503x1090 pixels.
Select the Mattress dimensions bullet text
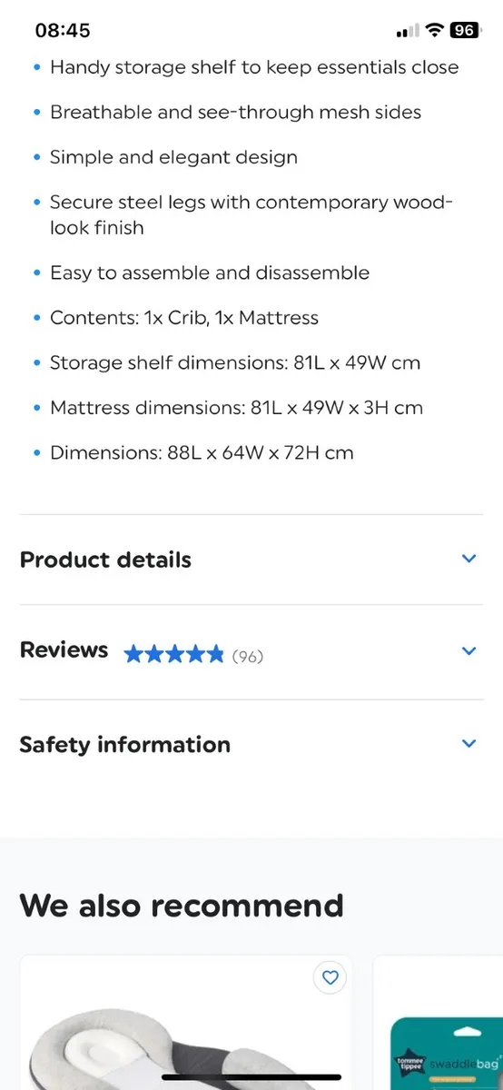pyautogui.click(x=236, y=408)
